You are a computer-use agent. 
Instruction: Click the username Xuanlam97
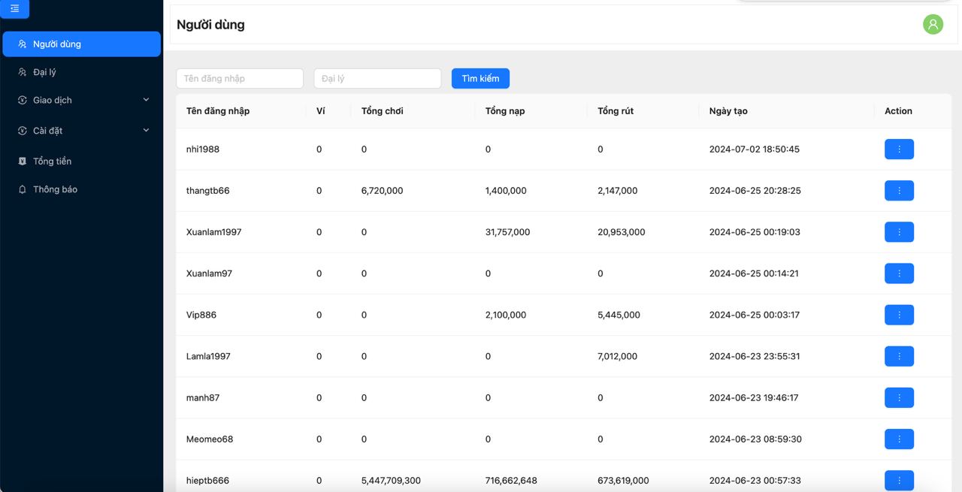pyautogui.click(x=209, y=273)
